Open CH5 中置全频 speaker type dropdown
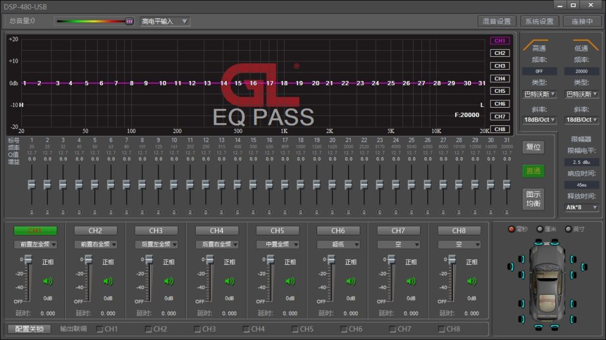This screenshot has width=606, height=340. (278, 244)
